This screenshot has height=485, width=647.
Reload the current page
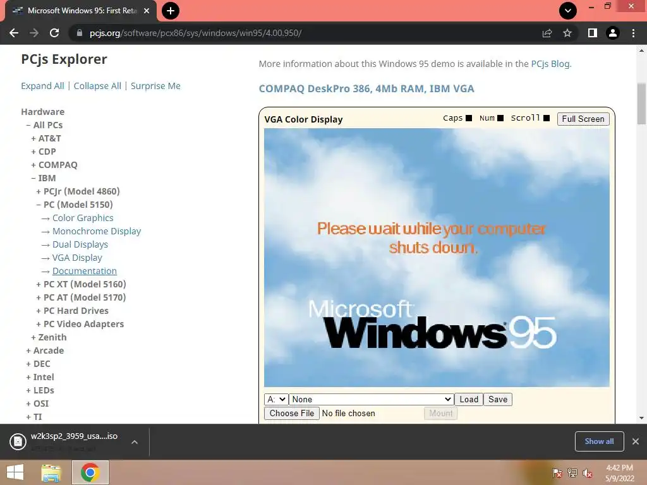tap(54, 33)
